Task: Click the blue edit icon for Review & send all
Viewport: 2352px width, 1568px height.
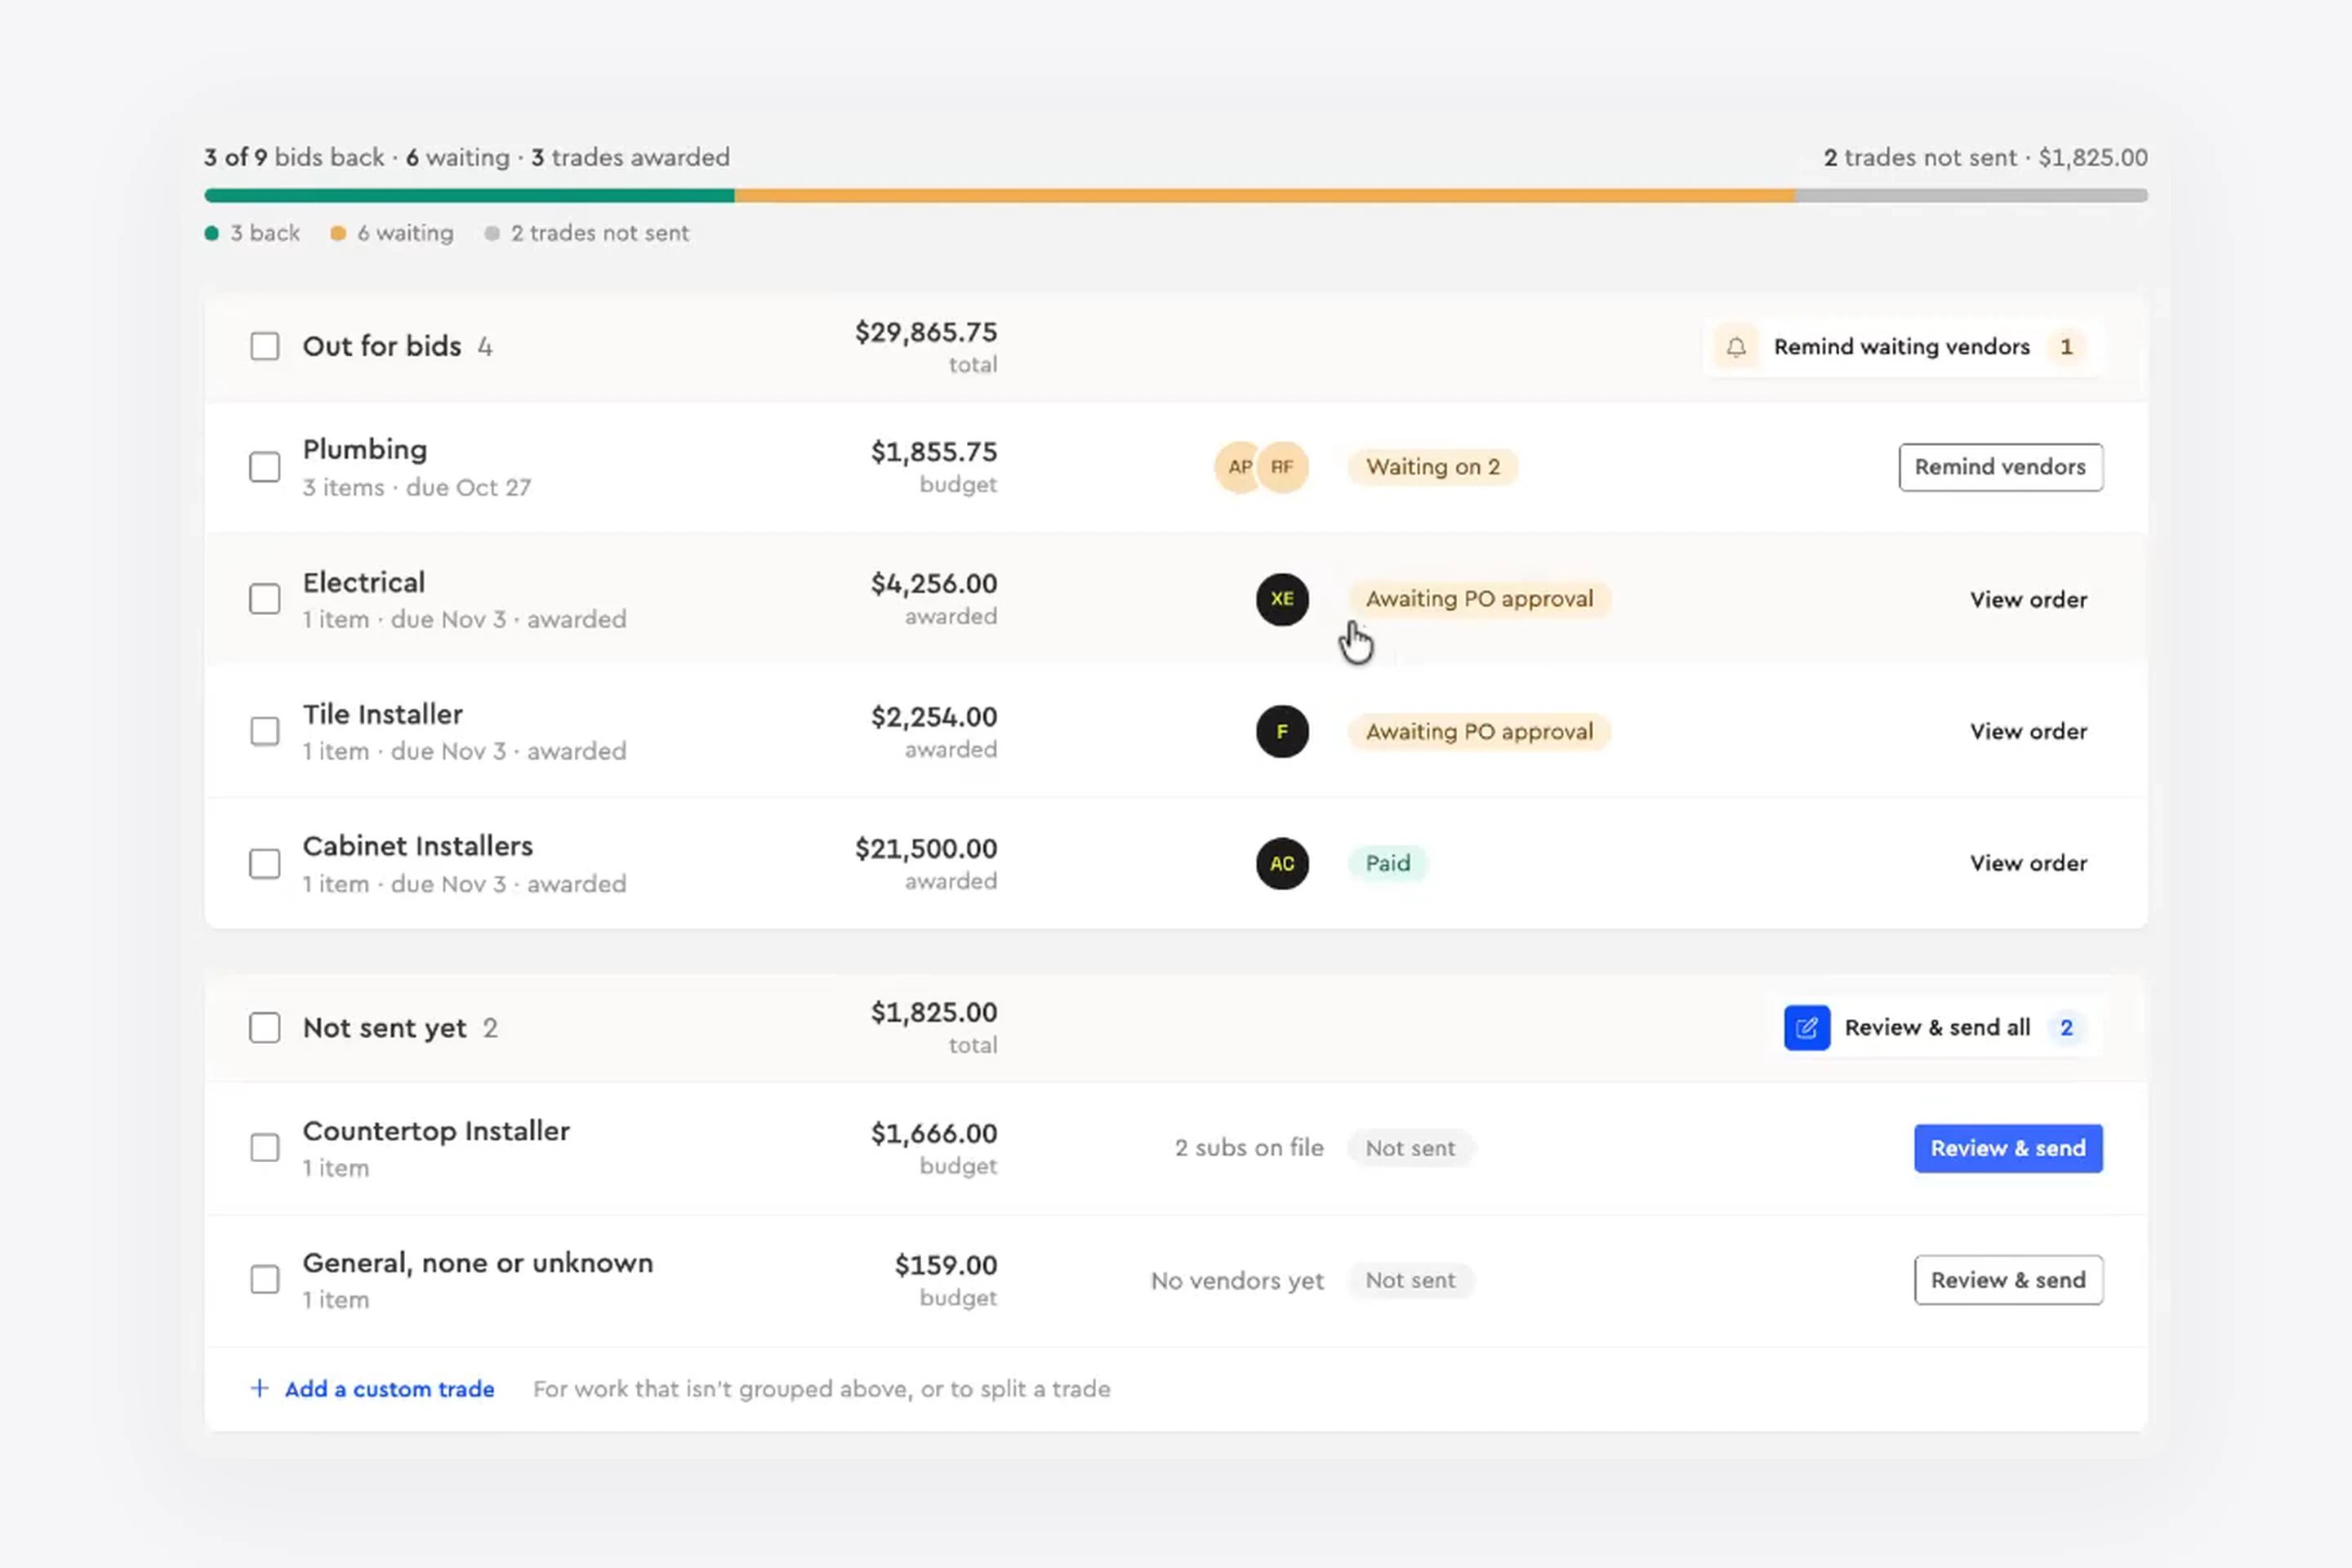Action: tap(1806, 1028)
